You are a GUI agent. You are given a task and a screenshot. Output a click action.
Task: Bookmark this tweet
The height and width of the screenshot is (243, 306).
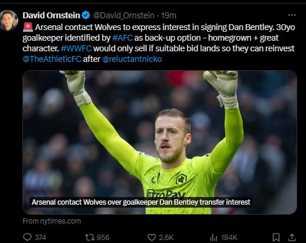276,237
